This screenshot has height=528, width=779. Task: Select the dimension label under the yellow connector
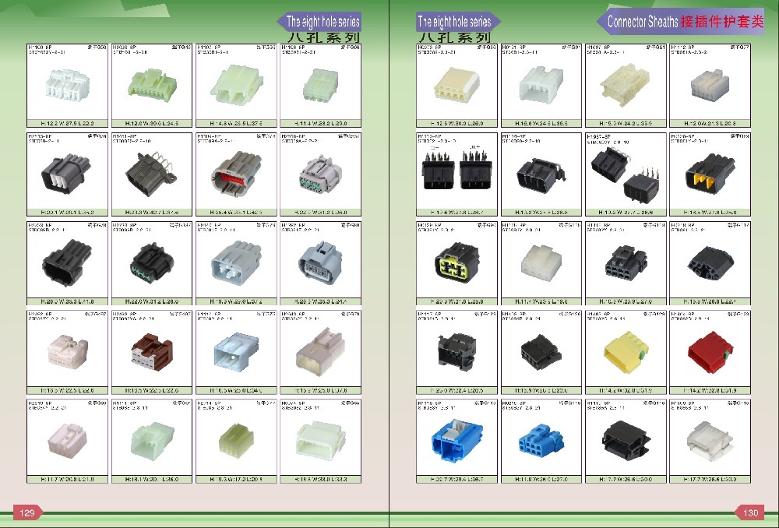coord(626,390)
